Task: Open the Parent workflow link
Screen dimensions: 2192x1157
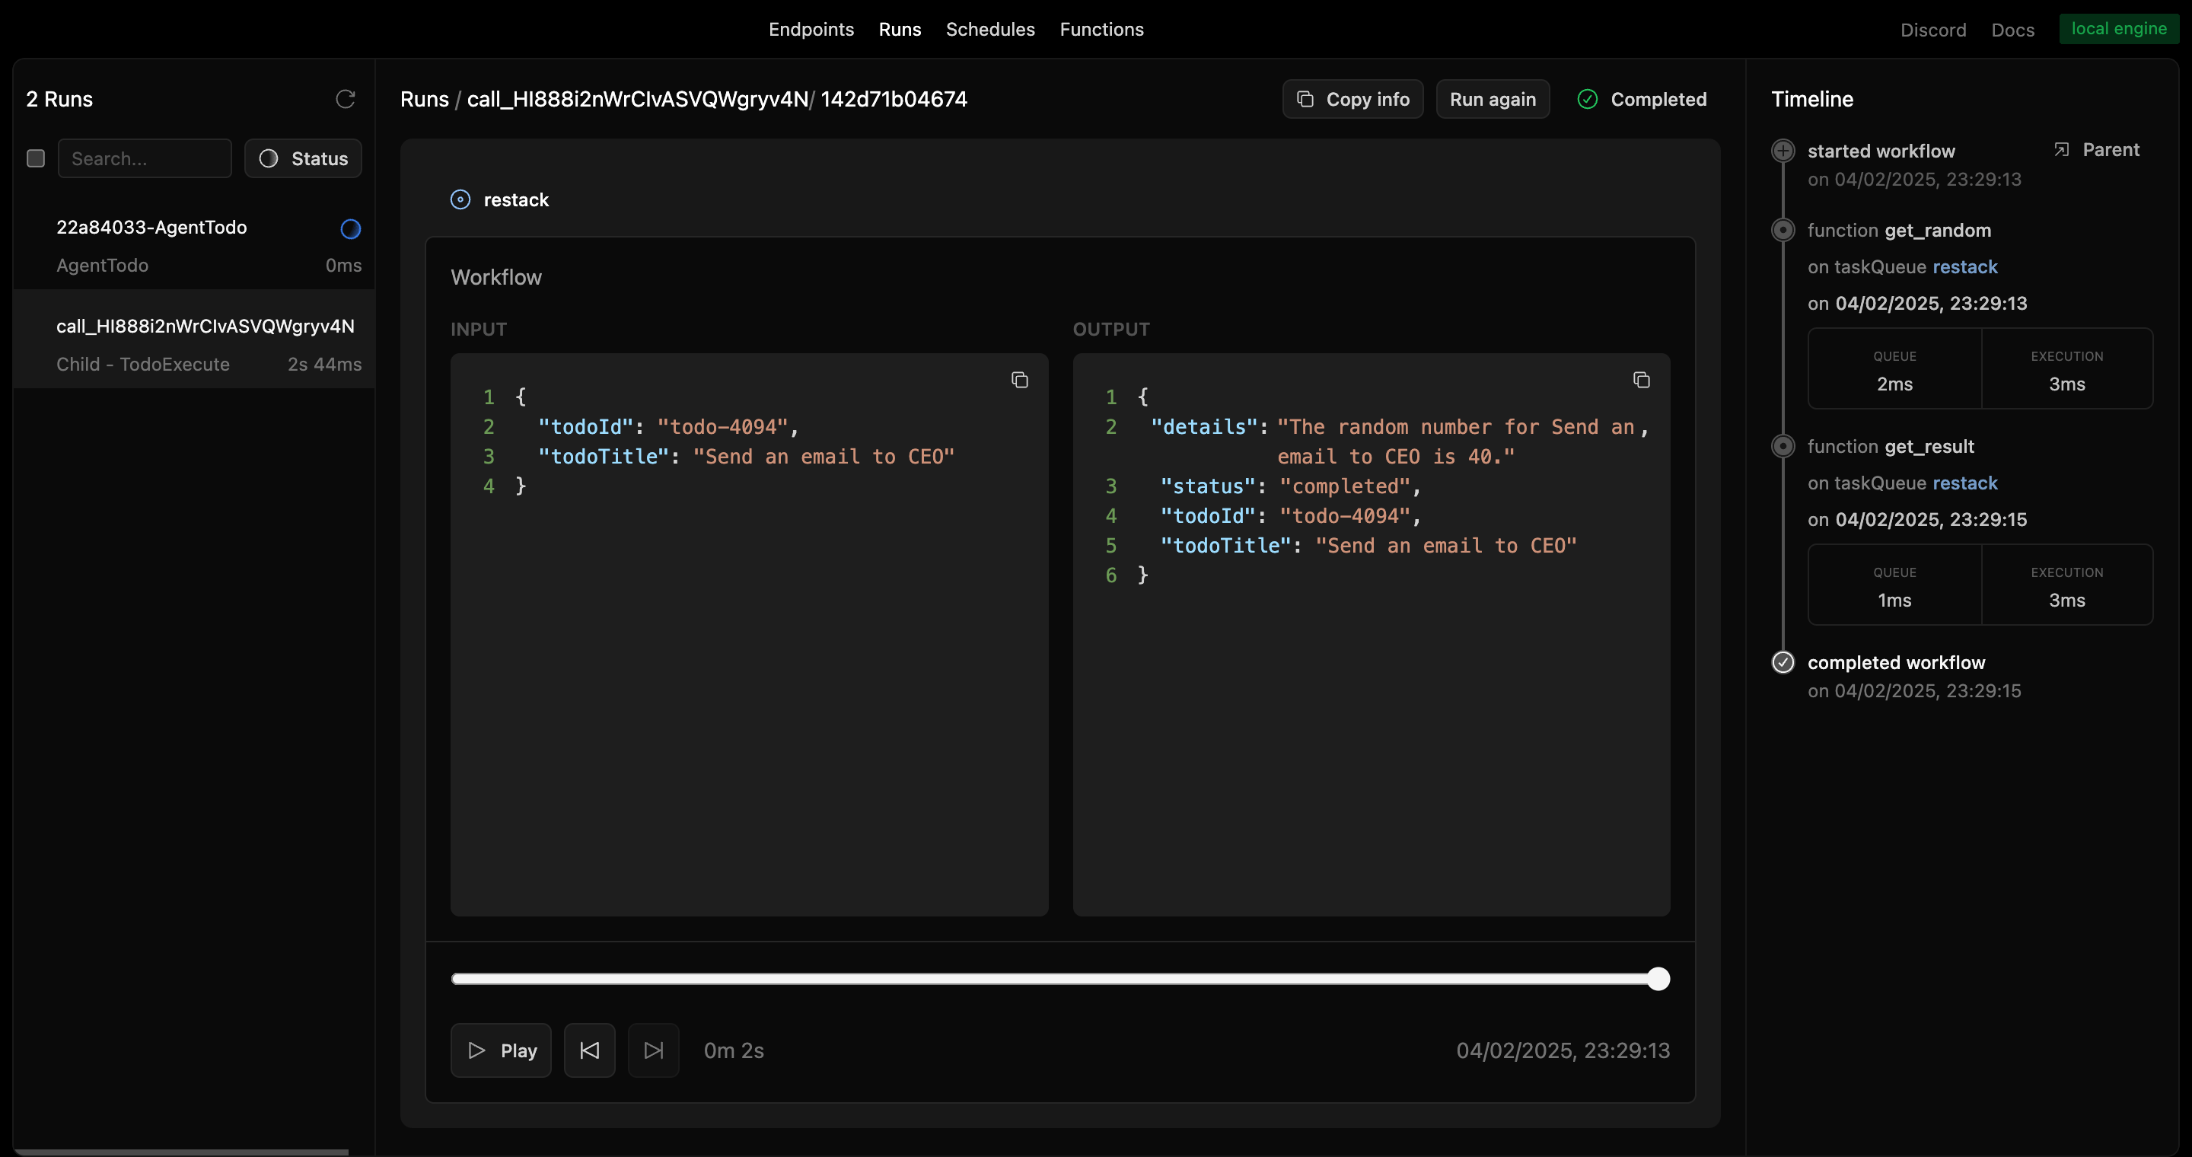Action: (x=2097, y=149)
